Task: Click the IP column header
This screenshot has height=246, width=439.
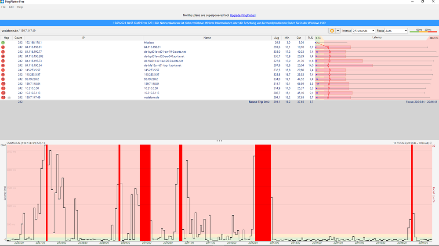Action: coord(83,38)
